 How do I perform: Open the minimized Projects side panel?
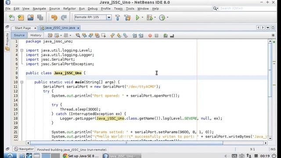[x=7, y=42]
